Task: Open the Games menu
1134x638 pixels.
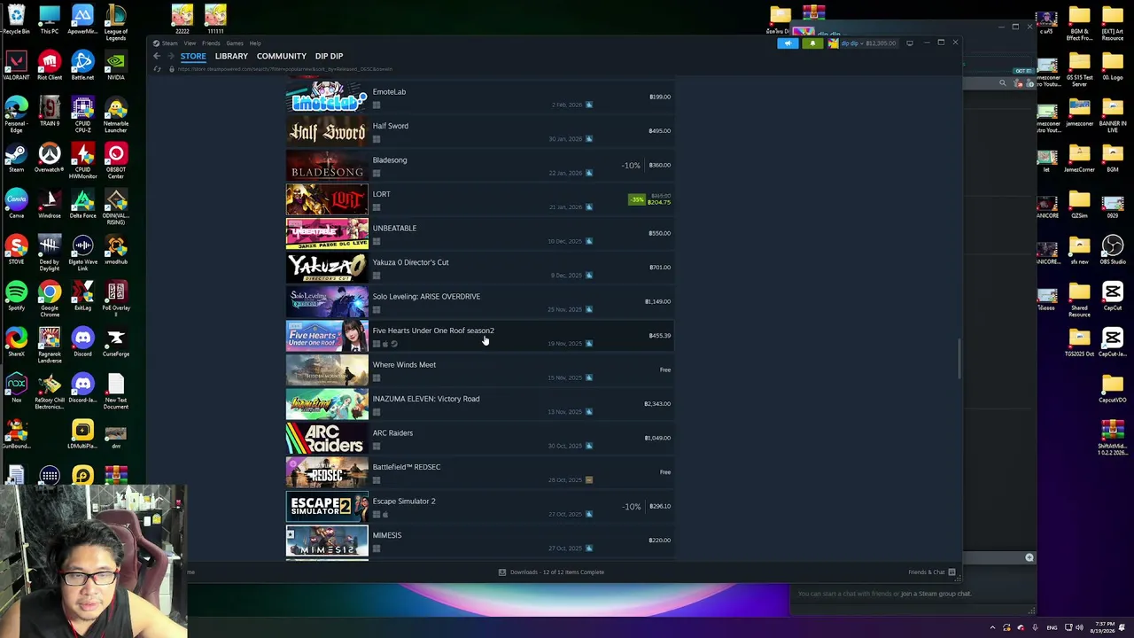Action: tap(235, 43)
